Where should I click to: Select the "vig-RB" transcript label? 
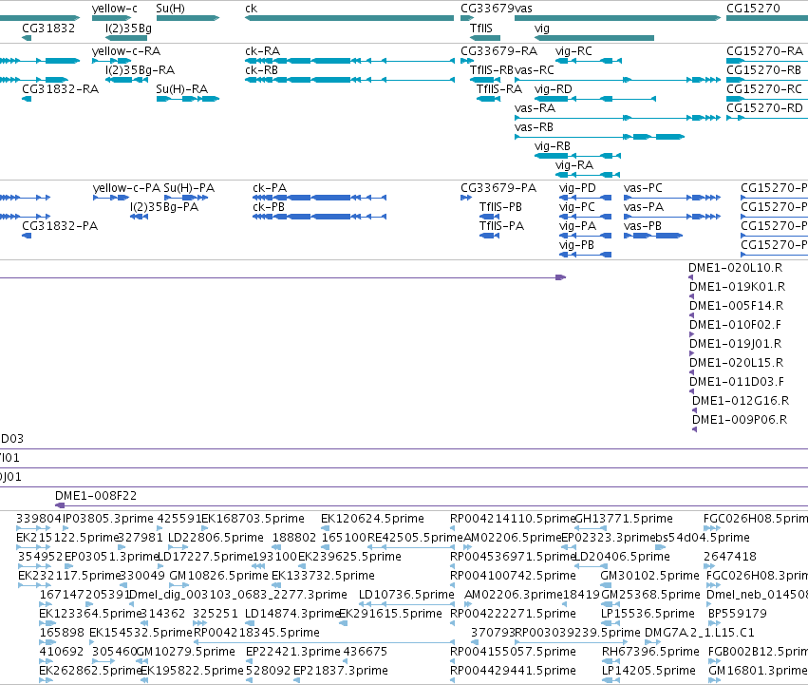point(553,146)
